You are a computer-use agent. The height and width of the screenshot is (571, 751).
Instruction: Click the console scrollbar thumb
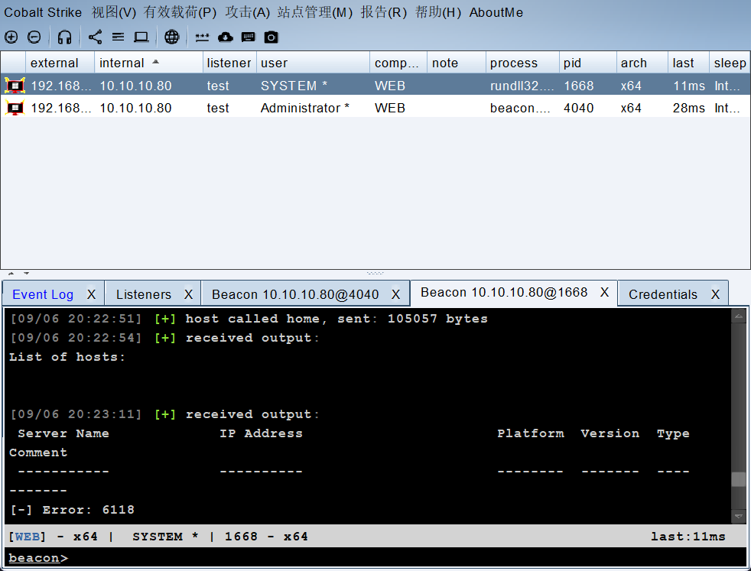[x=739, y=479]
